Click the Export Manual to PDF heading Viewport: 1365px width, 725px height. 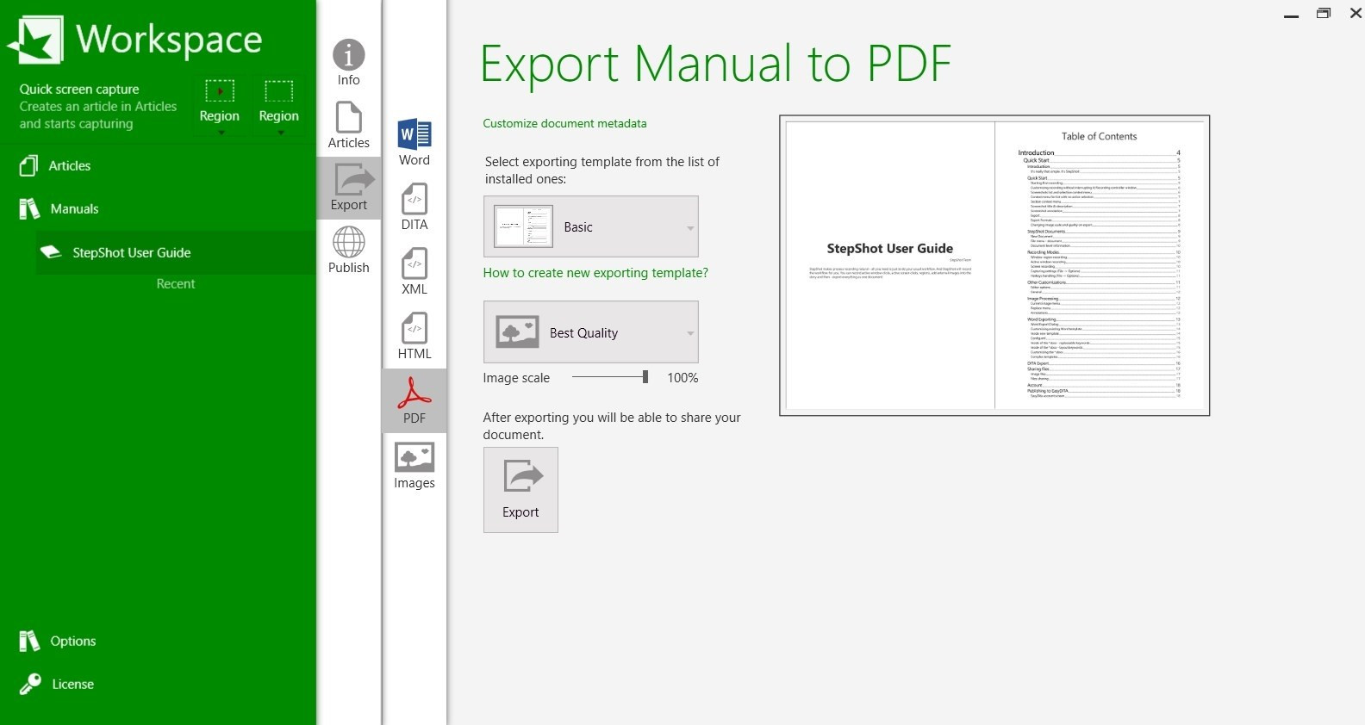click(715, 65)
